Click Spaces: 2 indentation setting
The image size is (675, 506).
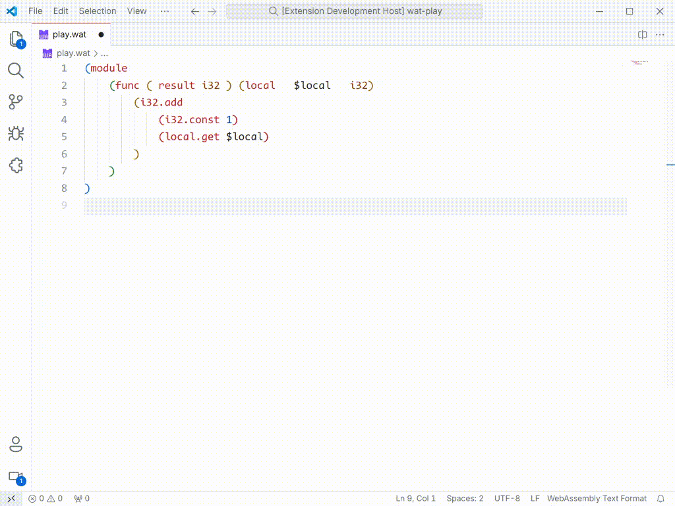click(x=465, y=499)
